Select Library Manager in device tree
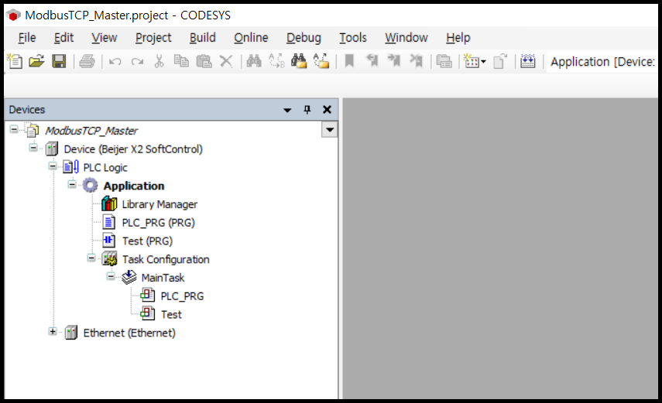Image resolution: width=662 pixels, height=403 pixels. click(x=159, y=204)
